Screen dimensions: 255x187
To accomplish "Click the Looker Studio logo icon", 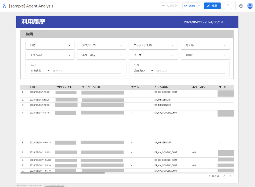I will [x=4, y=6].
